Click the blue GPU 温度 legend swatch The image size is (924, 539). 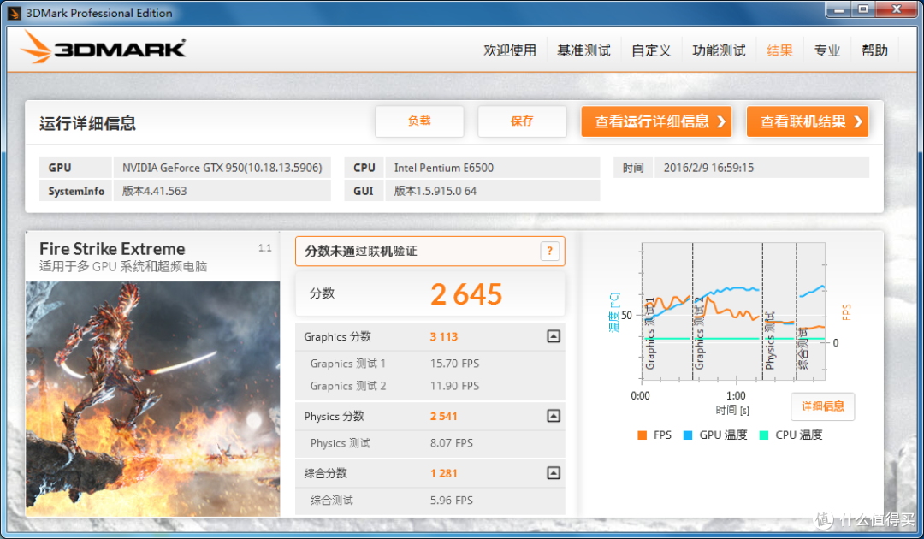(x=687, y=435)
